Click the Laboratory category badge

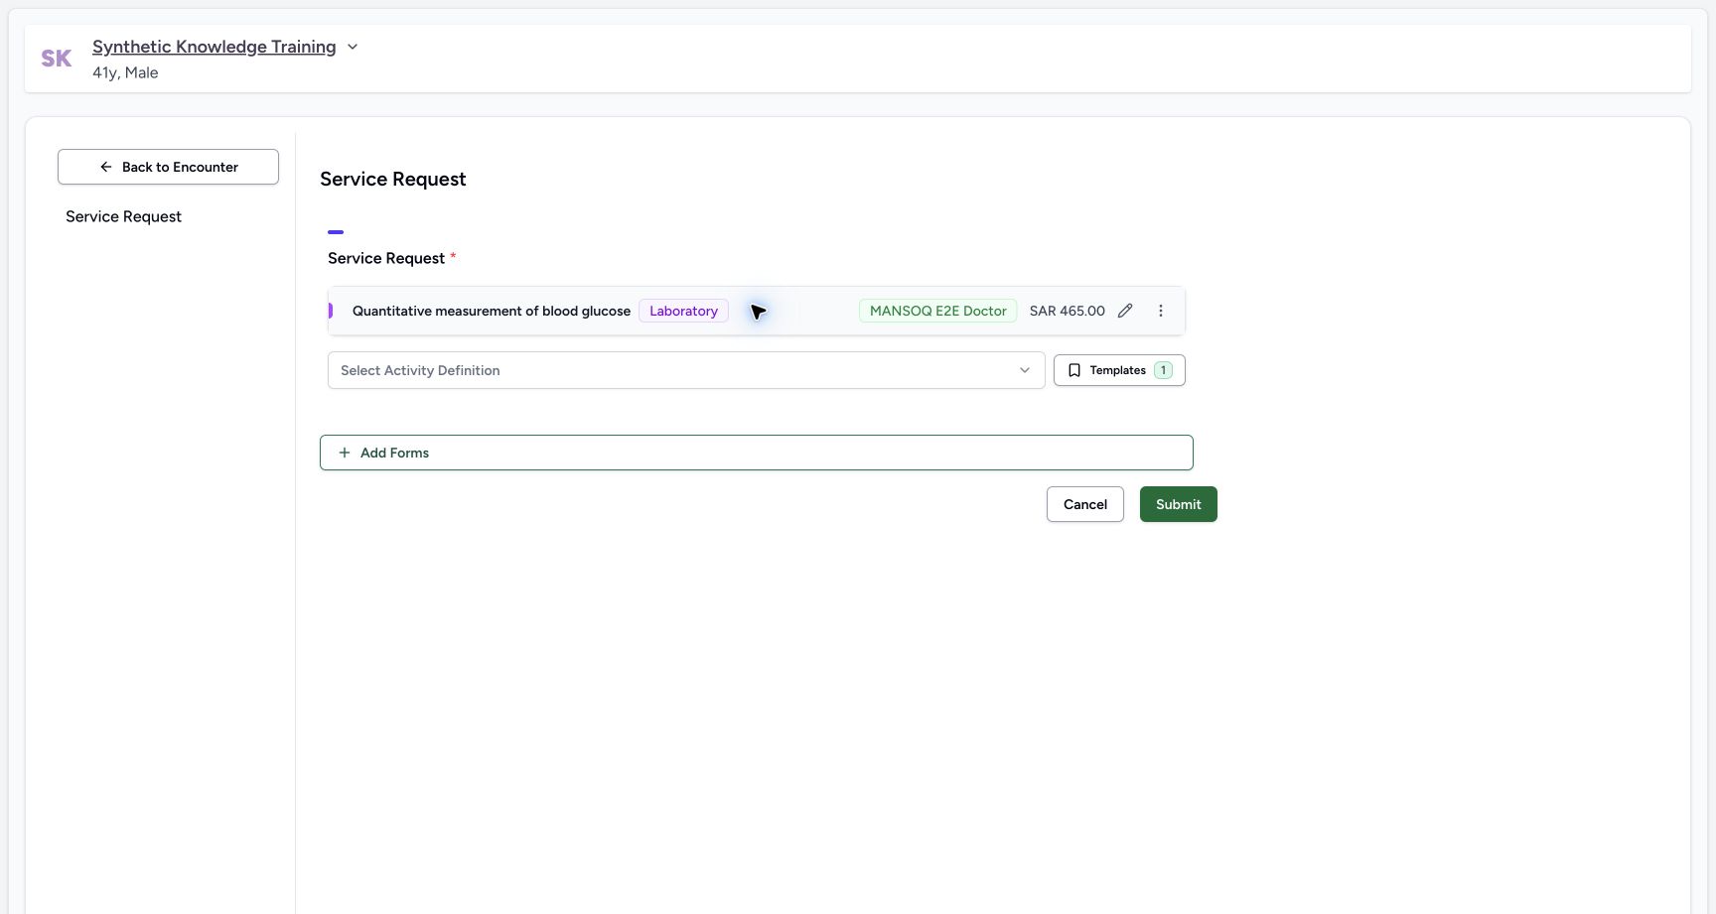pos(683,311)
